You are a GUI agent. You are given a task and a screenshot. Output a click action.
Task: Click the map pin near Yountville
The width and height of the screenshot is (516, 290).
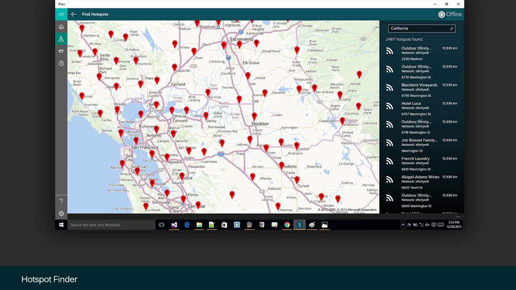pyautogui.click(x=136, y=60)
